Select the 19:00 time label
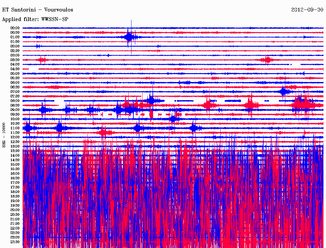The height and width of the screenshot is (248, 326). pyautogui.click(x=15, y=201)
